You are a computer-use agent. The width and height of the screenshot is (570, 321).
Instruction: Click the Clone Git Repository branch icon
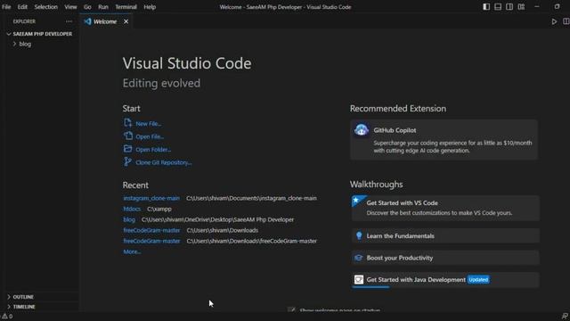coord(127,161)
